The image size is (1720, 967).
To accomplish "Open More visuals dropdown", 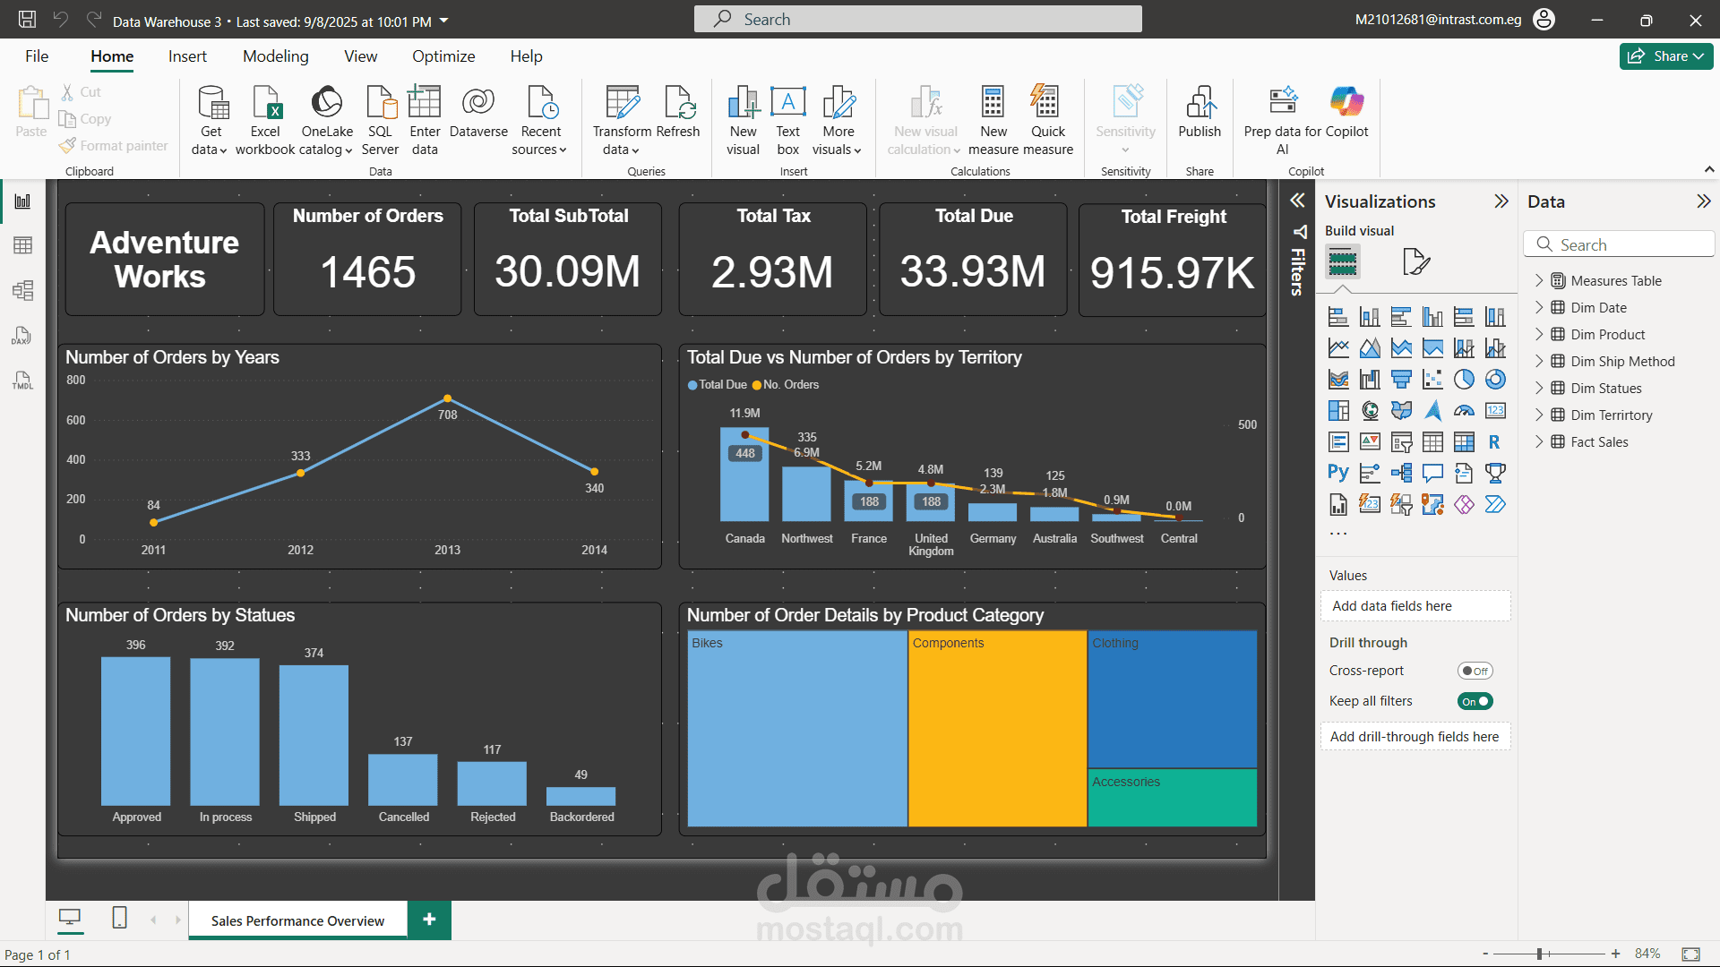I will (x=838, y=120).
